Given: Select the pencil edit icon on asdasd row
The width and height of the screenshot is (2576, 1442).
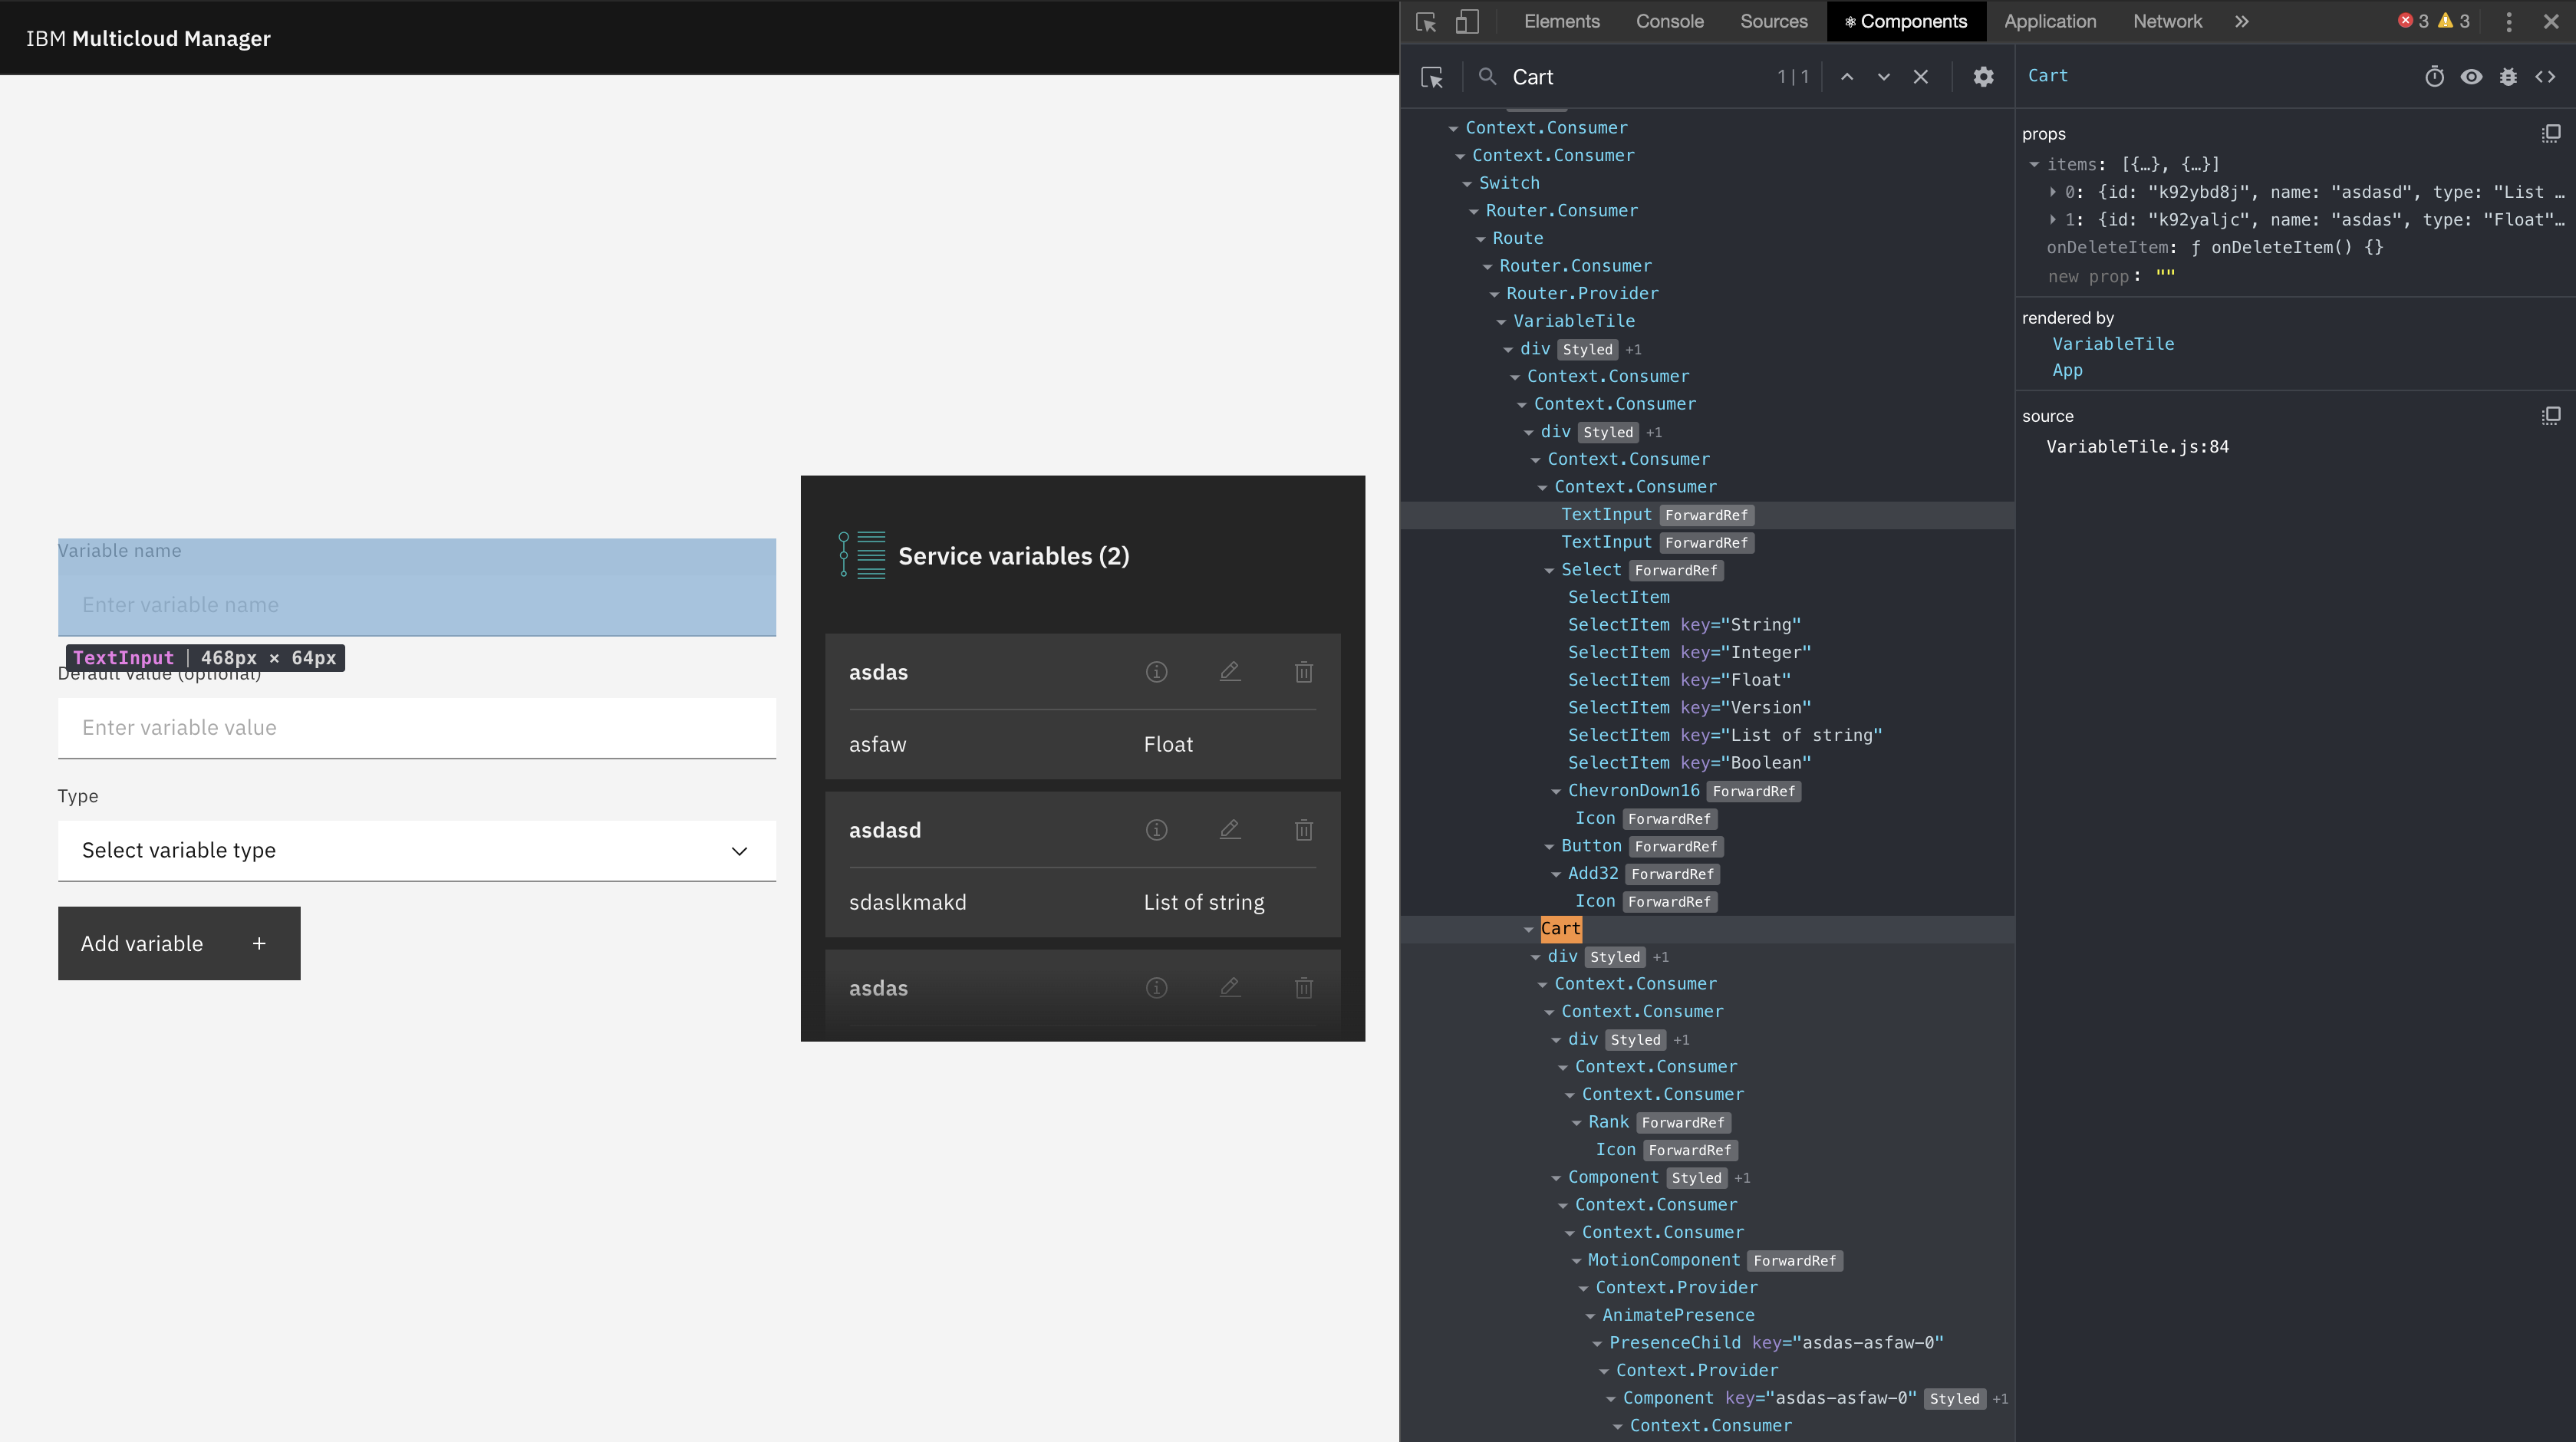Looking at the screenshot, I should tap(1230, 829).
